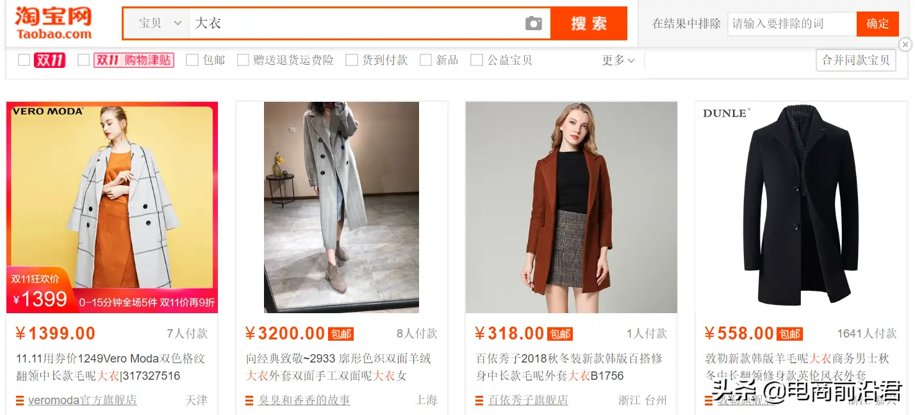Screen dimensions: 915x415
Task: Click store icon beside 臭臭和香香的故事
Action: [249, 401]
